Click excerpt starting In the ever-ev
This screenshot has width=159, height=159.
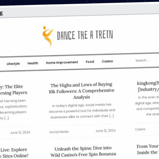click(x=147, y=106)
